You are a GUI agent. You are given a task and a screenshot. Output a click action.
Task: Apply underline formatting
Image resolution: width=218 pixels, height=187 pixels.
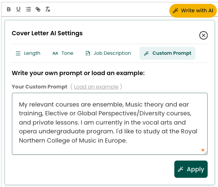point(18,9)
